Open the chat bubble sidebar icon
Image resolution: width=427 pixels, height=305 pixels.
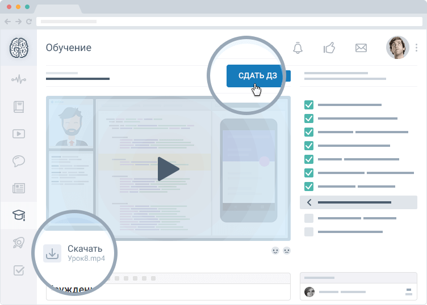click(x=18, y=161)
